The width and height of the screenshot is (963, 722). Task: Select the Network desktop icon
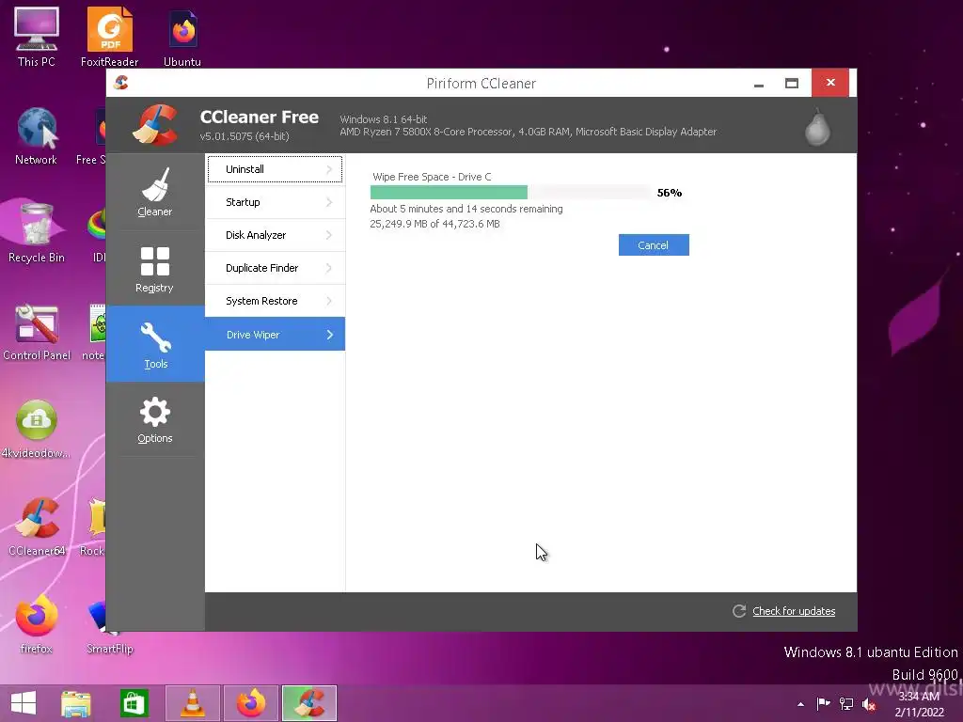pos(37,135)
